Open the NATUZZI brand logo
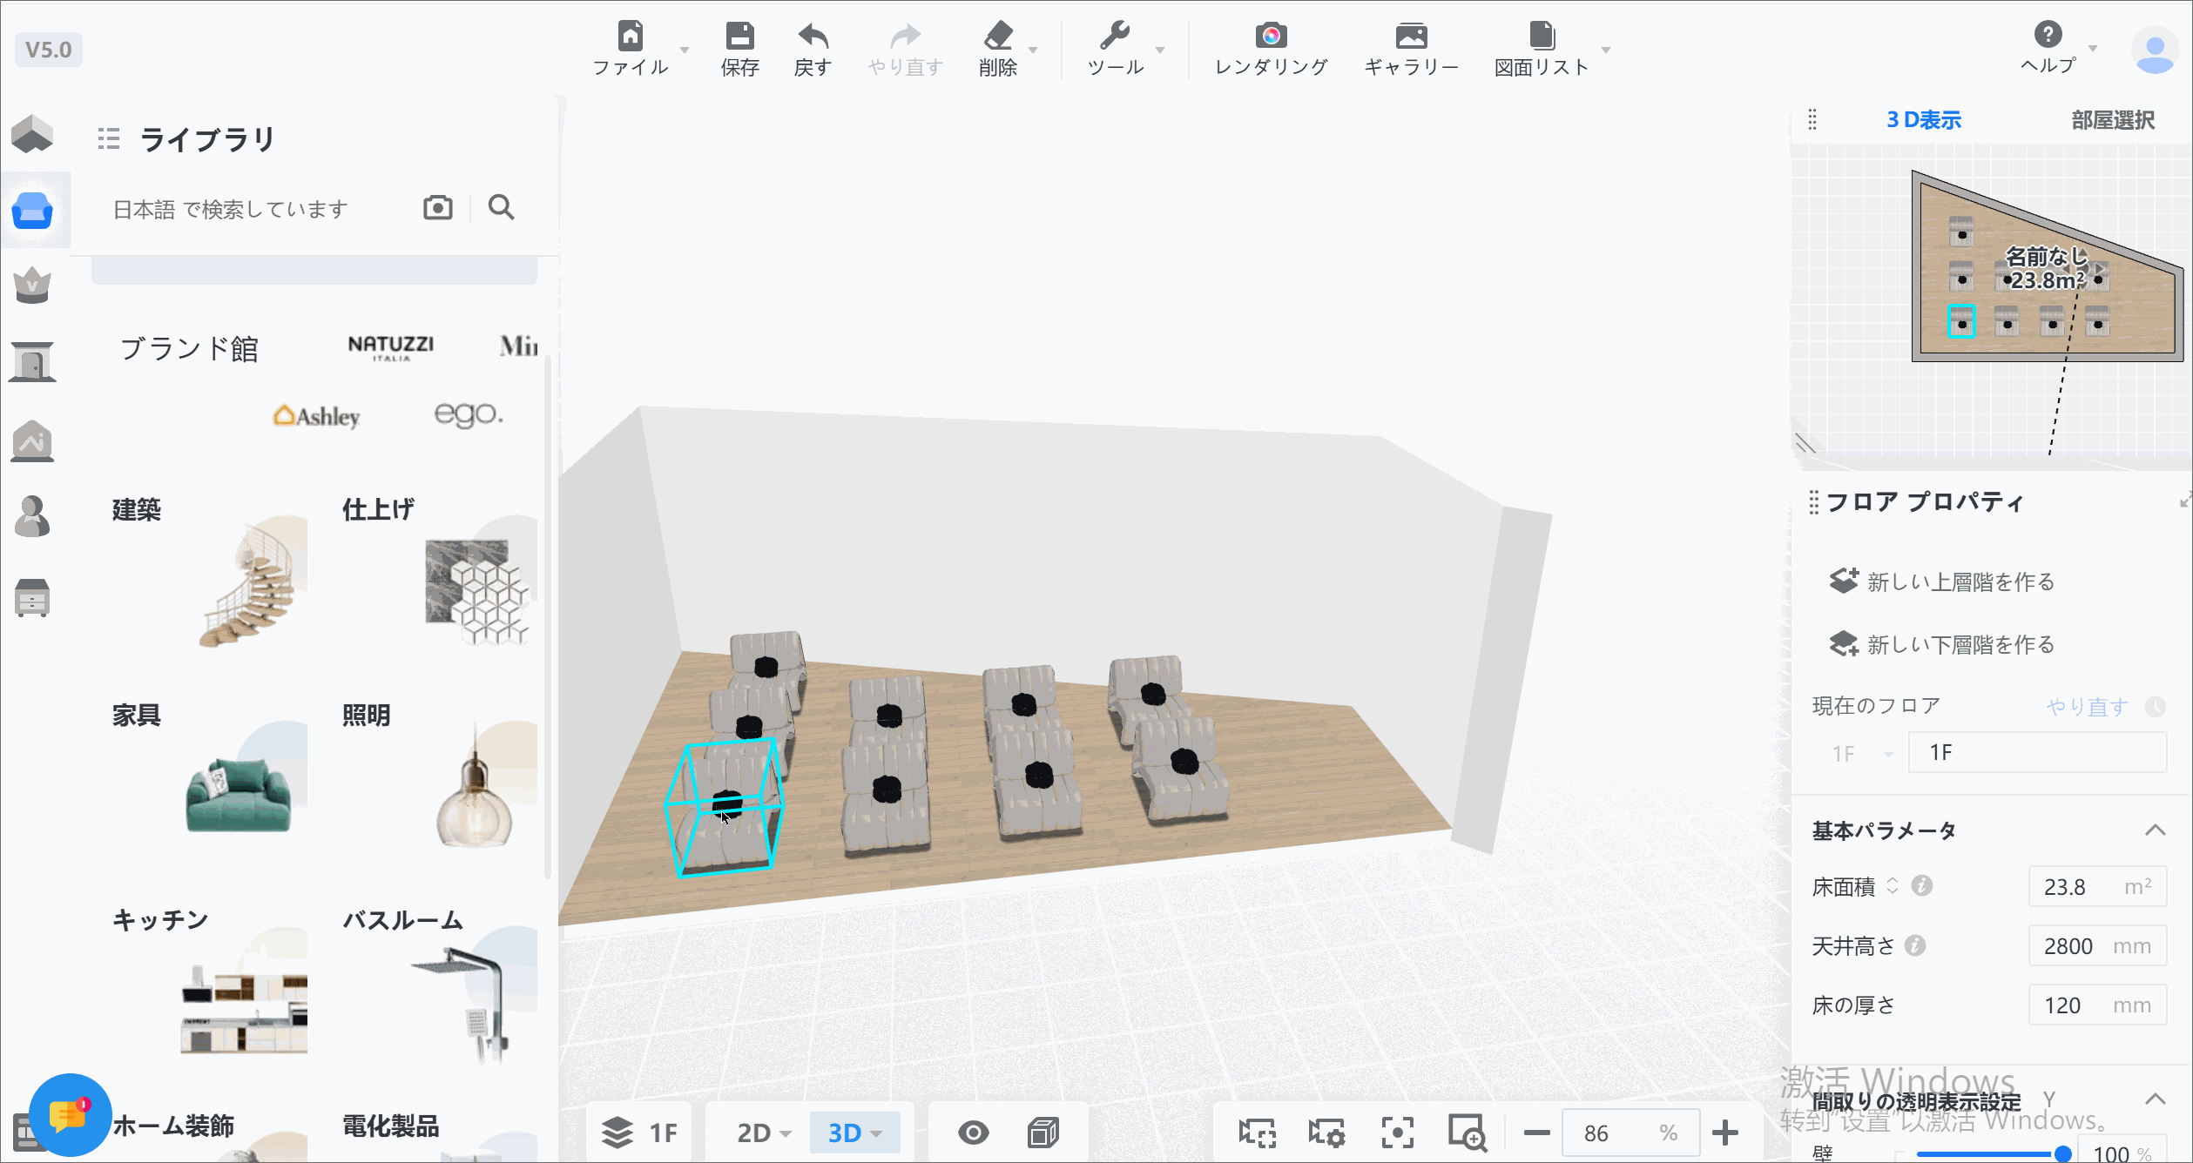2193x1163 pixels. point(391,347)
